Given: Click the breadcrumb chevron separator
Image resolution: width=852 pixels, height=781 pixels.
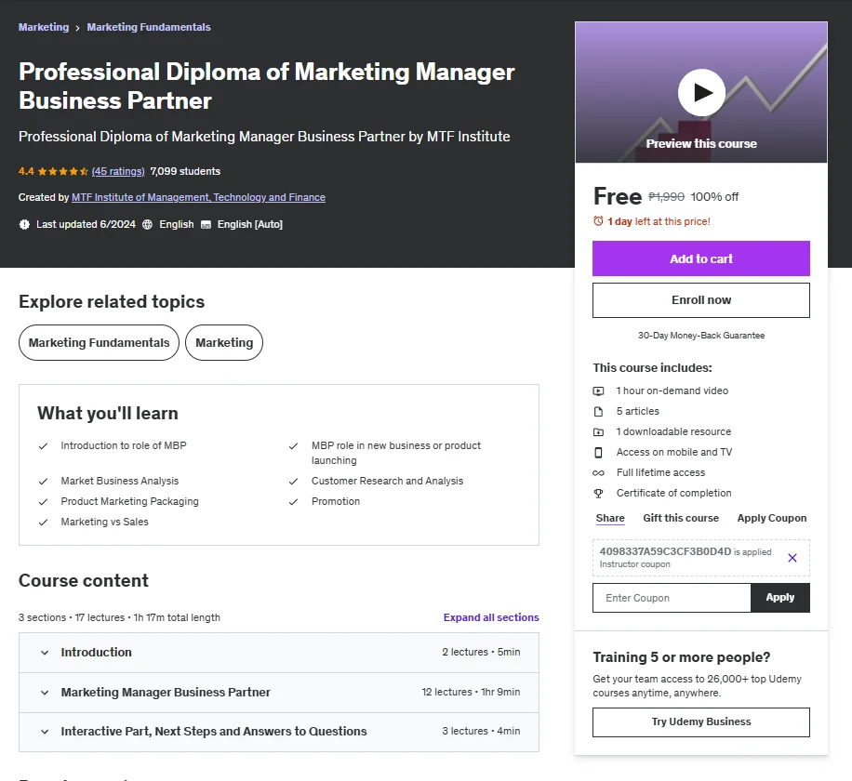Looking at the screenshot, I should tap(78, 28).
